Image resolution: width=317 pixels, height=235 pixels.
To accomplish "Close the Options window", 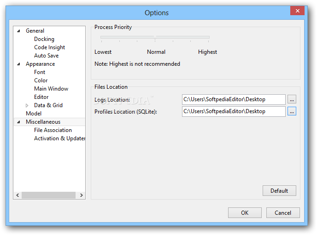I will [x=297, y=11].
